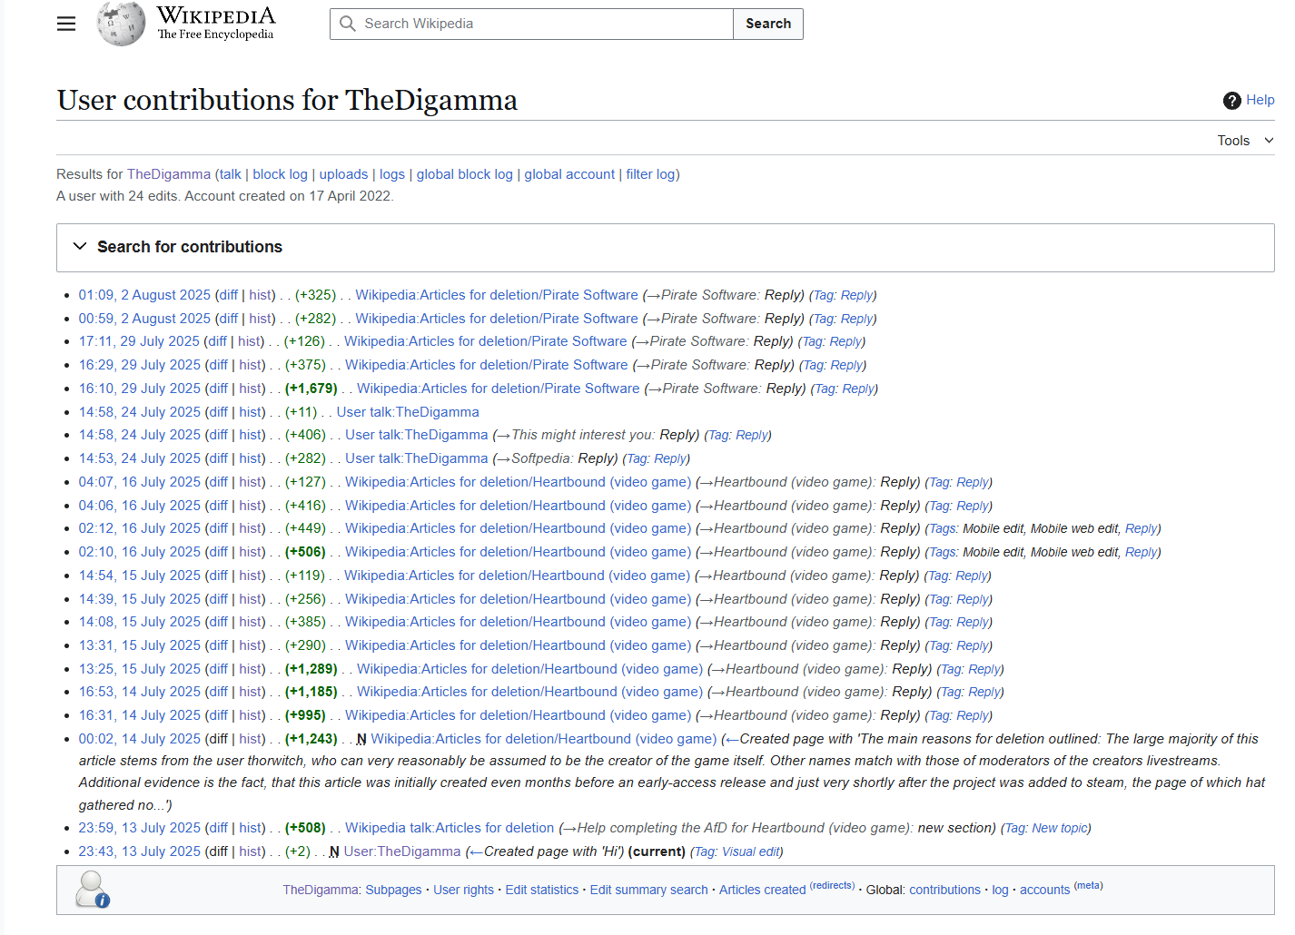The image size is (1295, 935).
Task: Open TheDigamma user page link in results line
Action: coord(169,174)
